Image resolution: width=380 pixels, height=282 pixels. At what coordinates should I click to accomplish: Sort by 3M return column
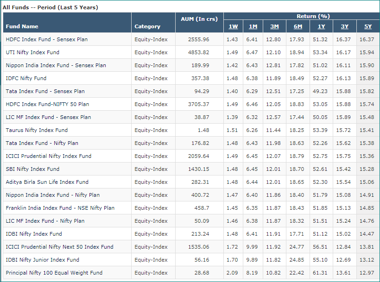(274, 26)
